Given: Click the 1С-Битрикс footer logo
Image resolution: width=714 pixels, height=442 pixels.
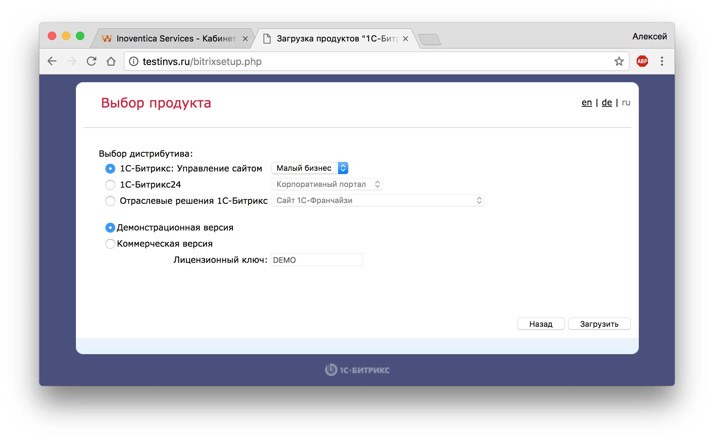Looking at the screenshot, I should coord(357,370).
